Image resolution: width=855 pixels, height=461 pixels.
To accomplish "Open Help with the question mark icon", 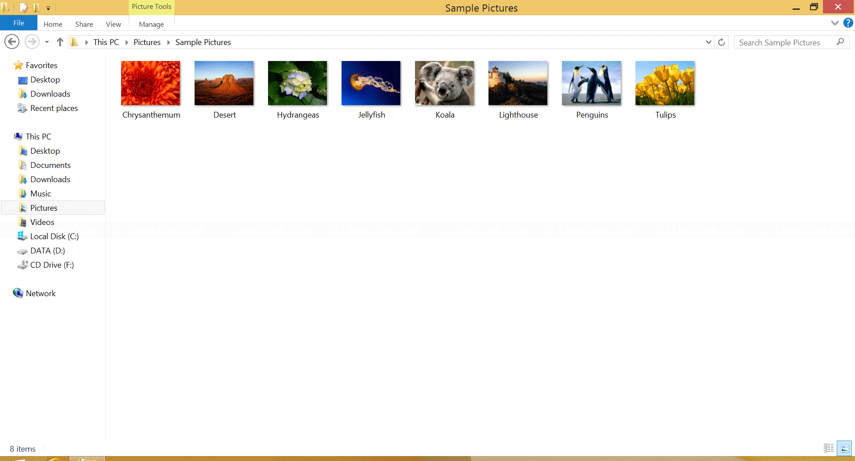I will 848,23.
